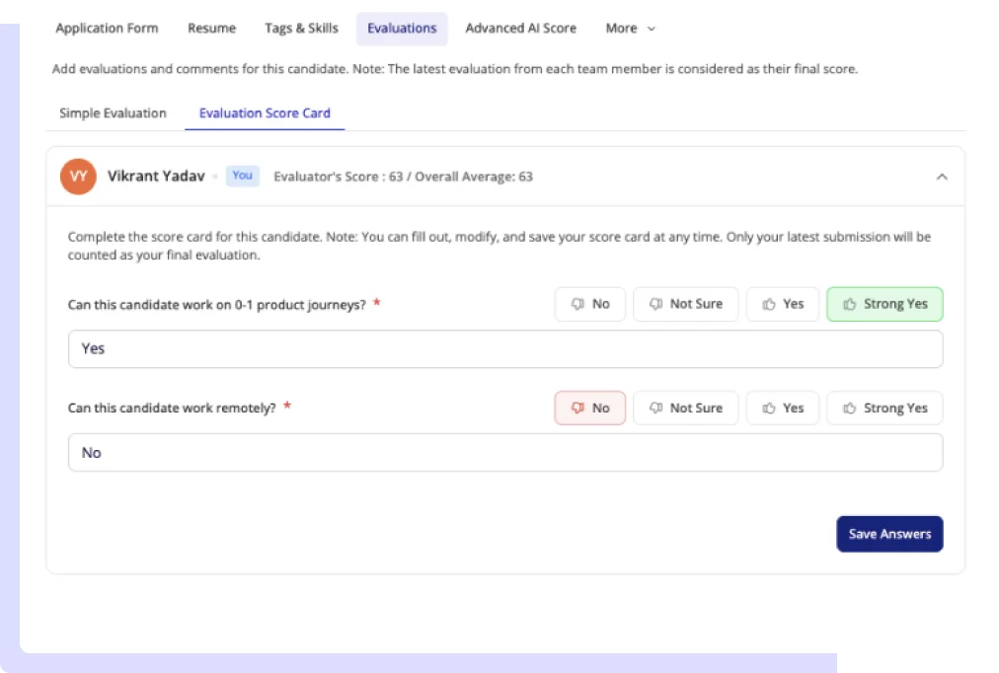This screenshot has width=999, height=673.
Task: Select 'No' for remote work question
Action: click(x=590, y=408)
